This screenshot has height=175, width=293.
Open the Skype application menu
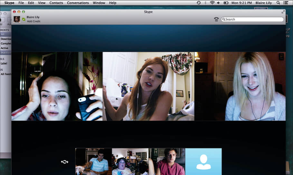[x=9, y=3]
